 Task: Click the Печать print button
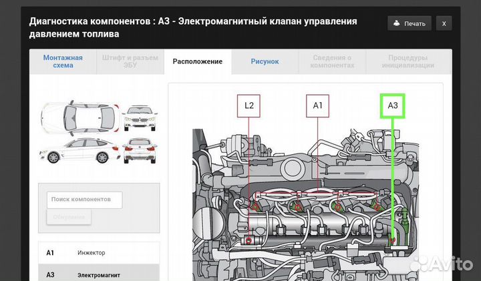pos(409,23)
